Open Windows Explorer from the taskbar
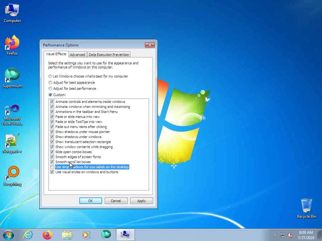 [x=67, y=235]
